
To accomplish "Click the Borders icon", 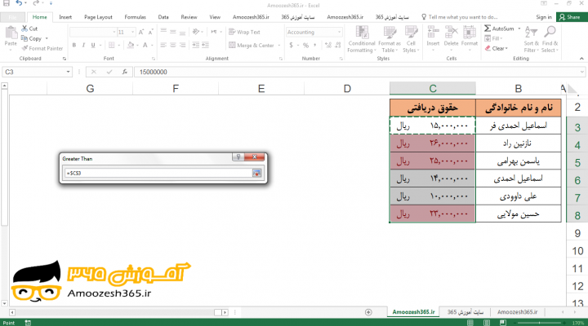I will click(x=111, y=46).
